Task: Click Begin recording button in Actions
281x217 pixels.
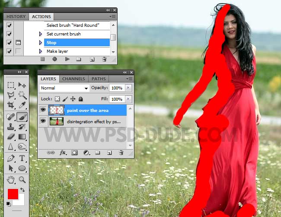Action: coord(54,59)
